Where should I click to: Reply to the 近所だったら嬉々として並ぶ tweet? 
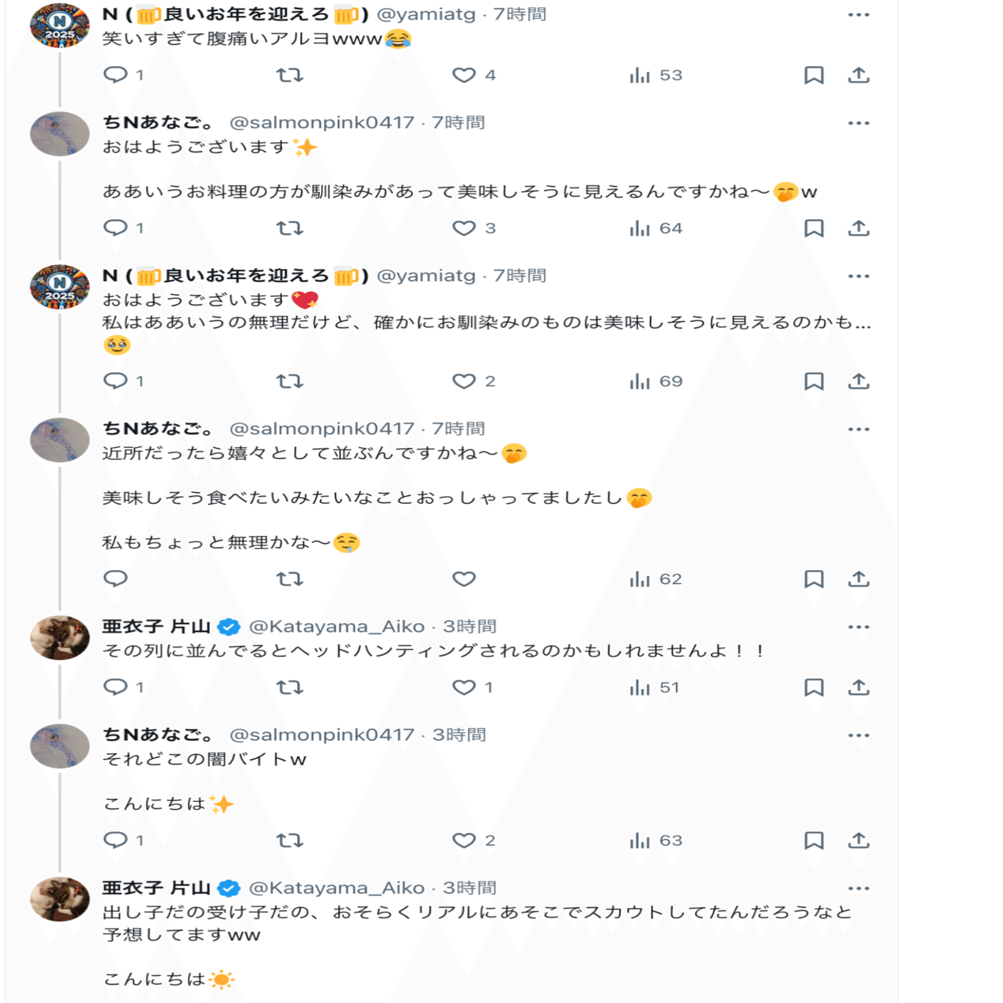[115, 578]
